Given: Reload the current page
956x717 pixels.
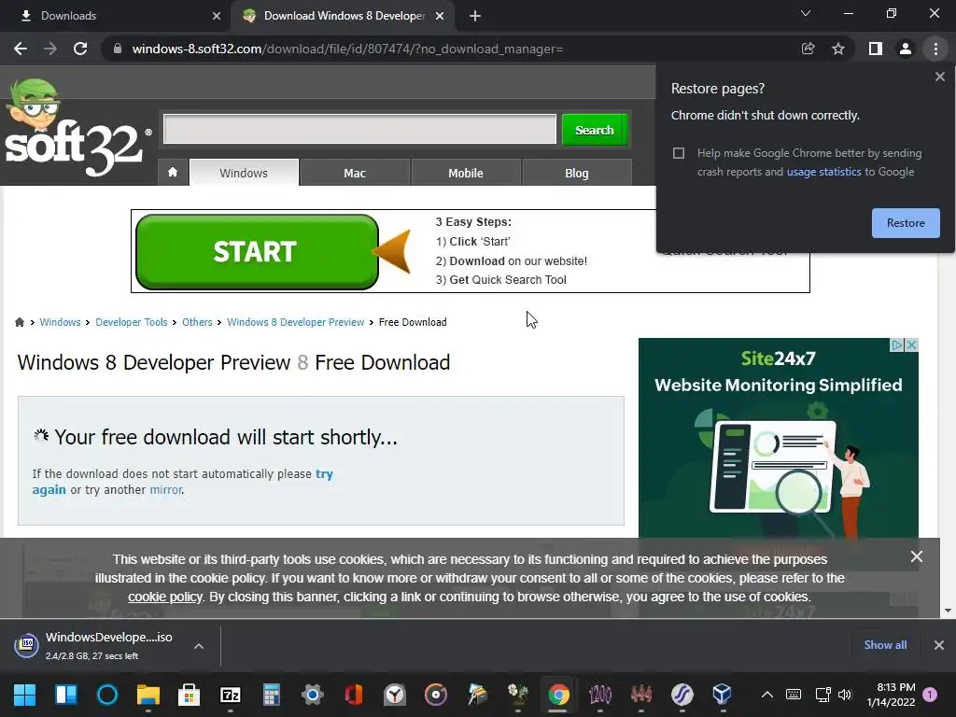Looking at the screenshot, I should tap(80, 49).
